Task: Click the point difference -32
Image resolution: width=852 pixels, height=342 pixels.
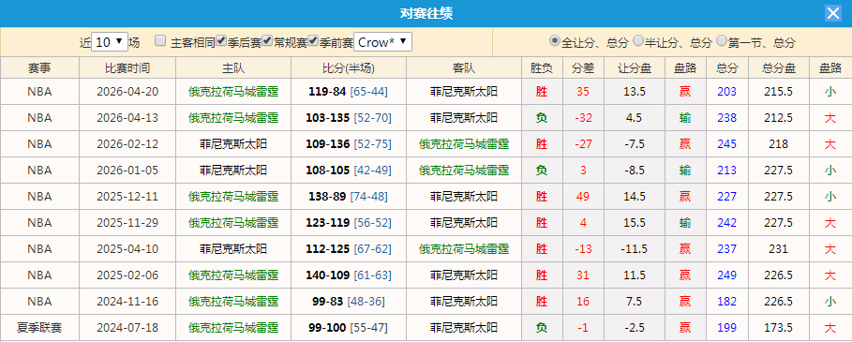Action: click(583, 118)
